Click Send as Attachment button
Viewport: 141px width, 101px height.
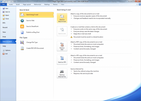[x=62, y=18]
